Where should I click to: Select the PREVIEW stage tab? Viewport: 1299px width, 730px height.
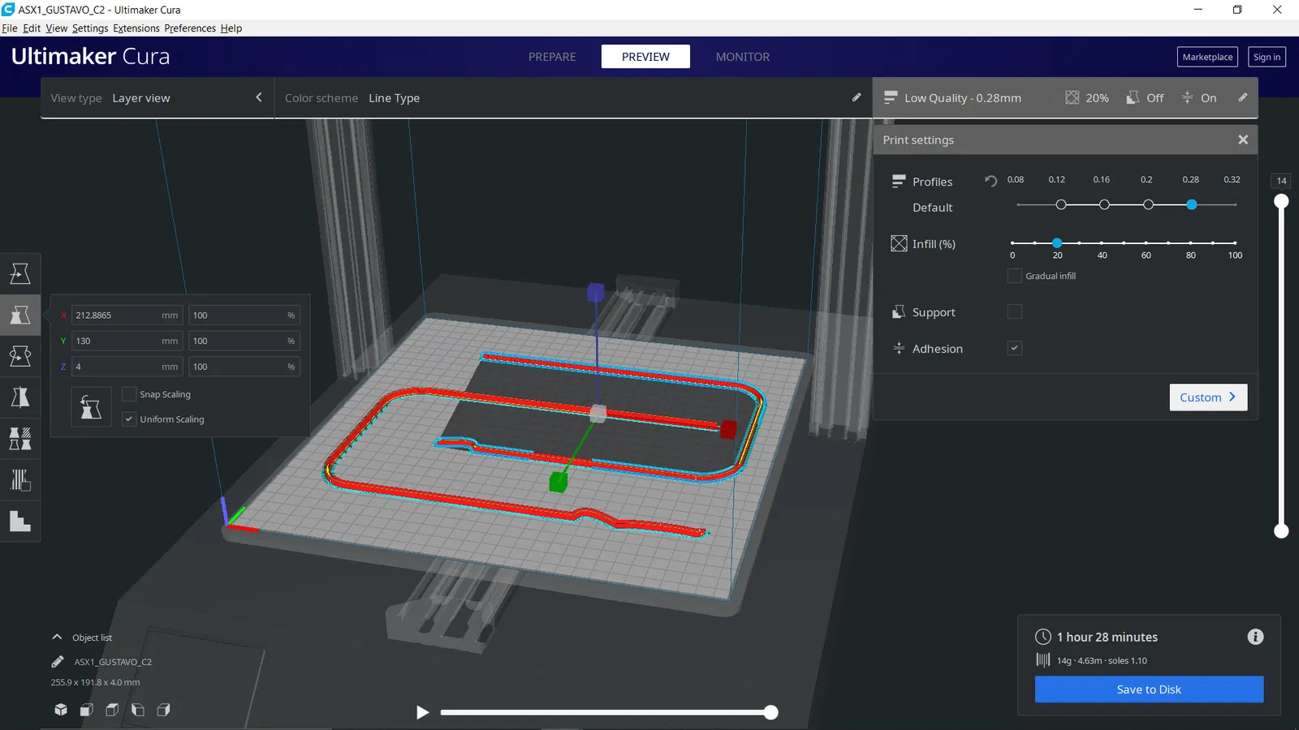(645, 57)
